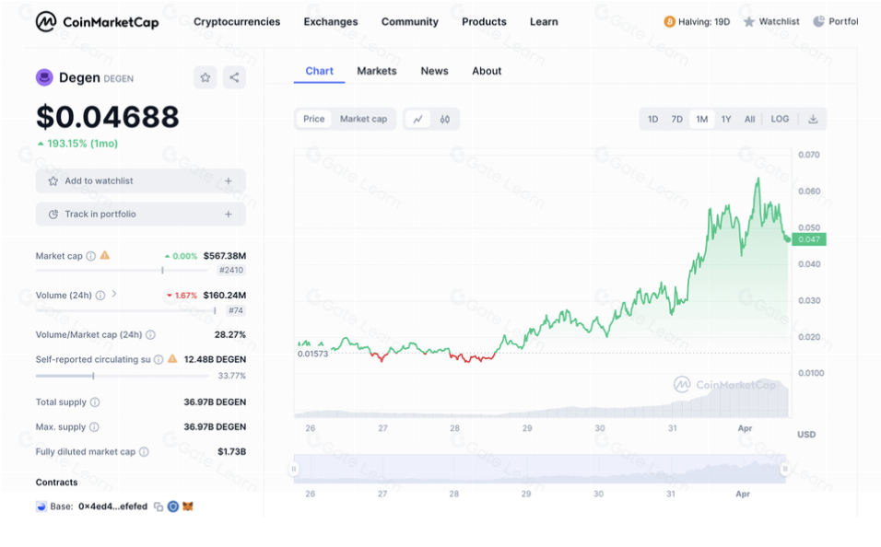Click left handle of chart range slider
The image size is (881, 547).
click(x=295, y=469)
